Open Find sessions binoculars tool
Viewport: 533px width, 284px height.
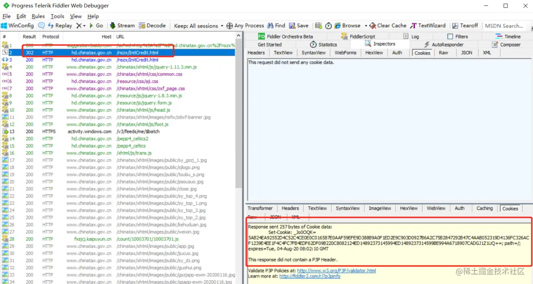pyautogui.click(x=276, y=26)
